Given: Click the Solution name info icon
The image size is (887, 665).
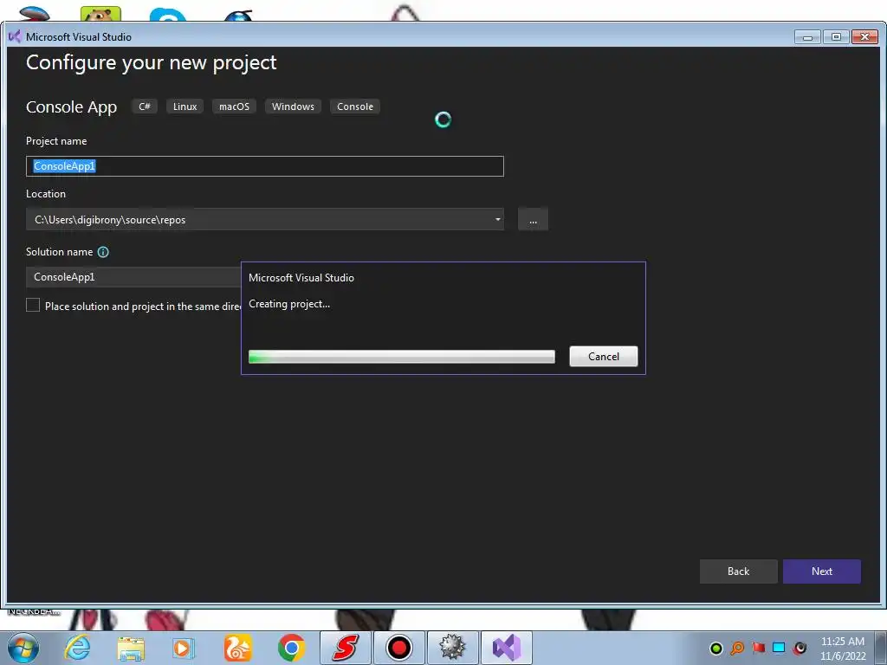Looking at the screenshot, I should [x=103, y=252].
